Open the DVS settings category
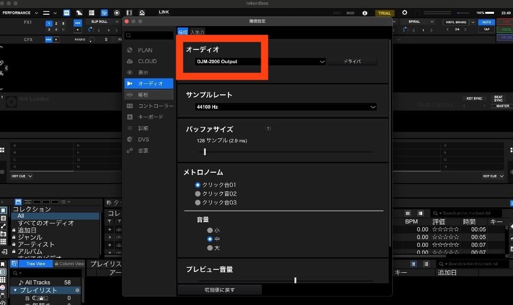513x305 pixels. (x=143, y=139)
